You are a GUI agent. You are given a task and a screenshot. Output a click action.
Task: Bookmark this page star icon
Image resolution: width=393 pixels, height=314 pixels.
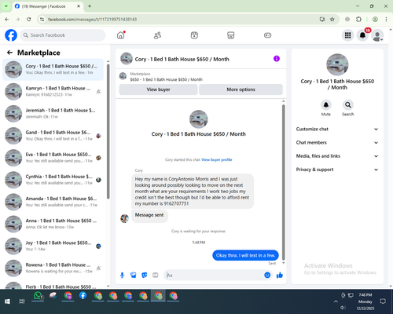(x=332, y=20)
